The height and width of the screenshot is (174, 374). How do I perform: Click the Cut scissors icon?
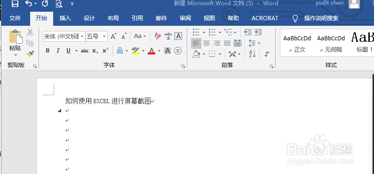click(30, 32)
